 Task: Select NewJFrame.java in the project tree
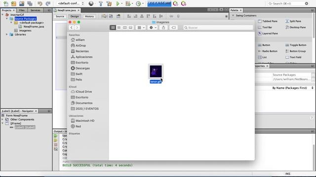pyautogui.click(x=34, y=27)
